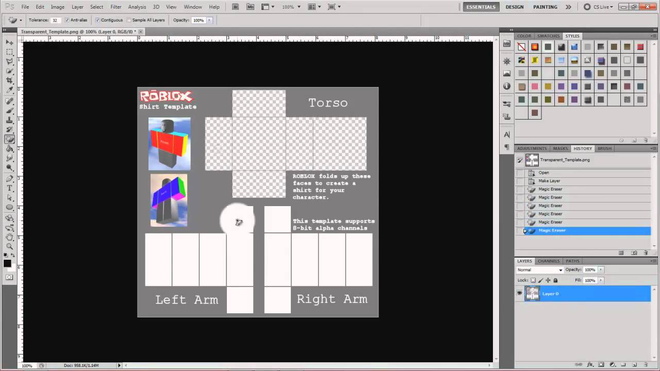This screenshot has width=660, height=371.
Task: Open CS Live menu
Action: [600, 7]
